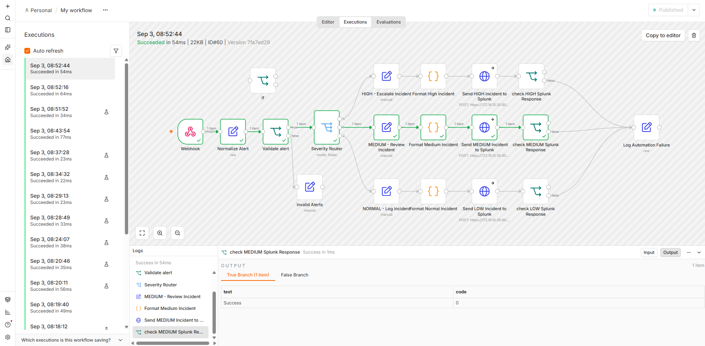The image size is (705, 346).
Task: Show the node Output view
Action: (670, 253)
